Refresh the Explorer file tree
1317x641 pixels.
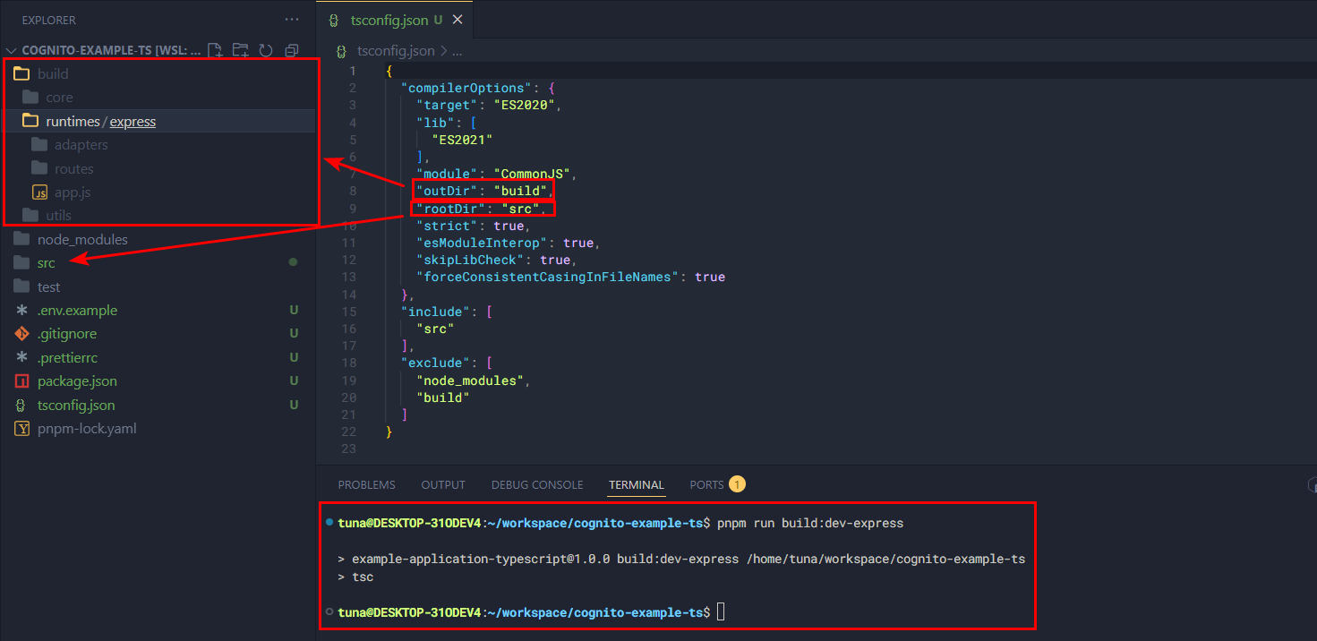(x=265, y=50)
